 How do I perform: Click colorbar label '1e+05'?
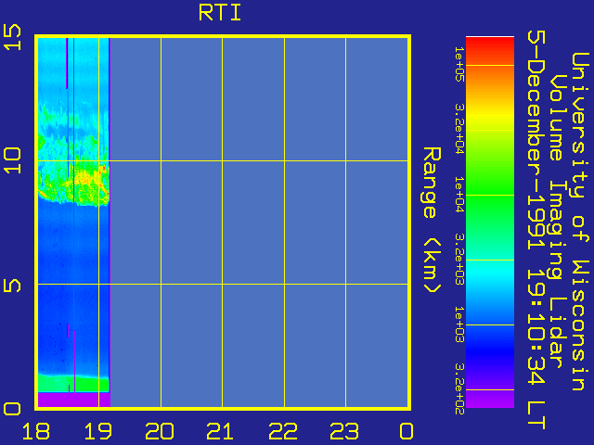[x=458, y=64]
